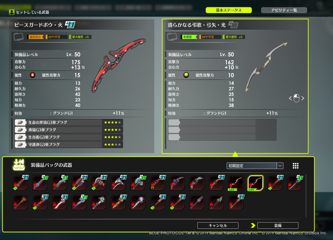Image resolution: width=333 pixels, height=240 pixels.
Task: Click the fire element icon beside 属性
Action: click(x=32, y=75)
